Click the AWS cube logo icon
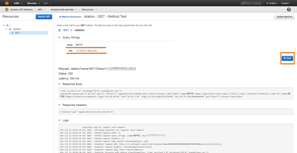 pyautogui.click(x=7, y=3)
